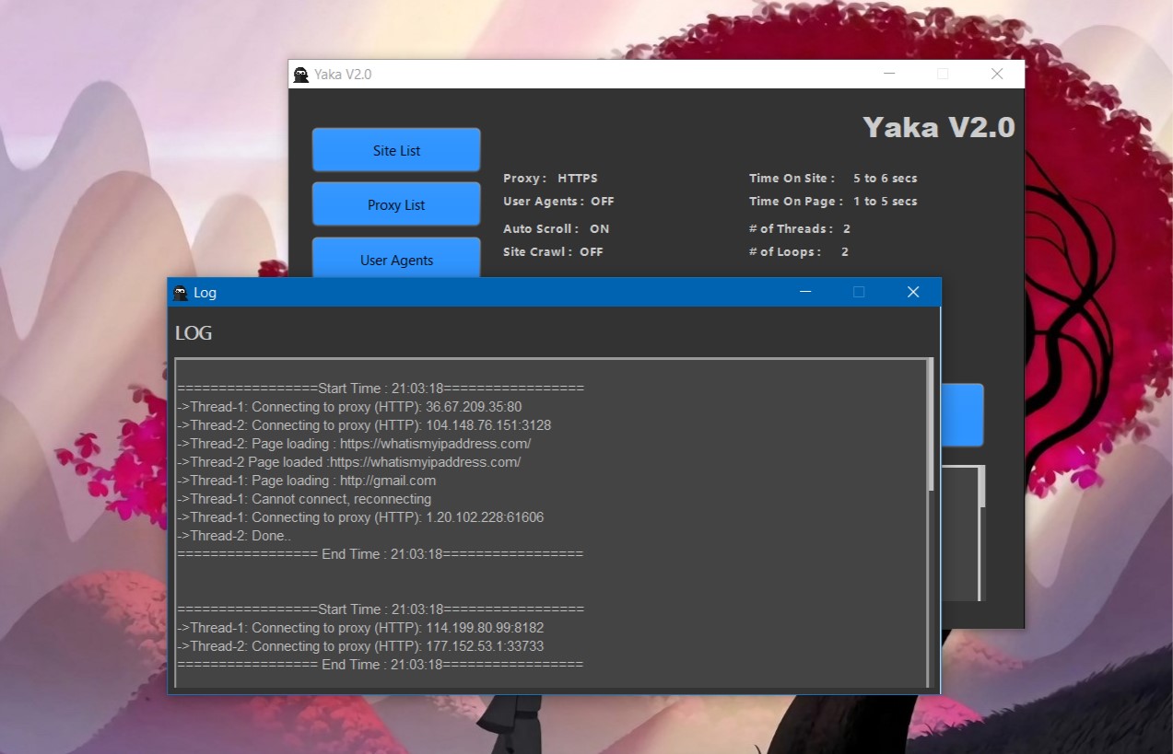Viewport: 1173px width, 754px height.
Task: Click the Log window ninja icon
Action: point(181,293)
